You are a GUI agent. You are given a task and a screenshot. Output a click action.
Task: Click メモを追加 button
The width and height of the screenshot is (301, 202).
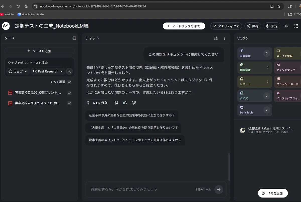pyautogui.click(x=273, y=193)
